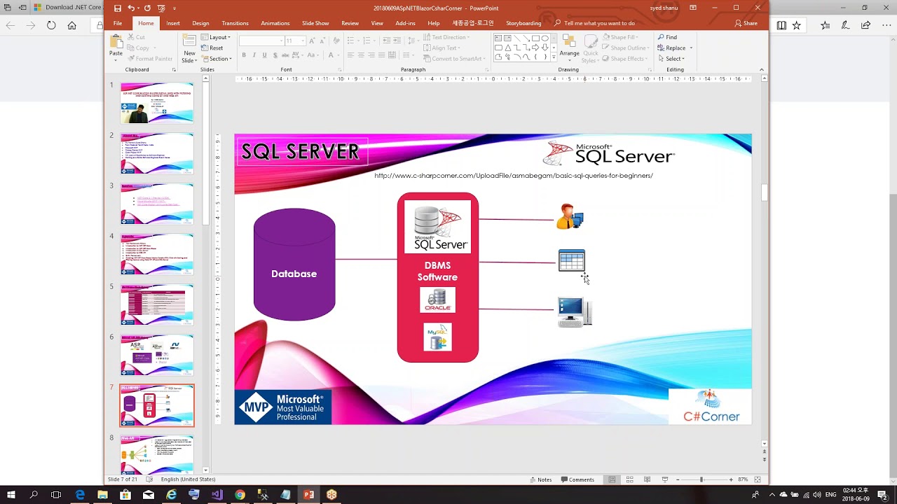Open the Layout dropdown
The image size is (897, 504).
coord(216,37)
